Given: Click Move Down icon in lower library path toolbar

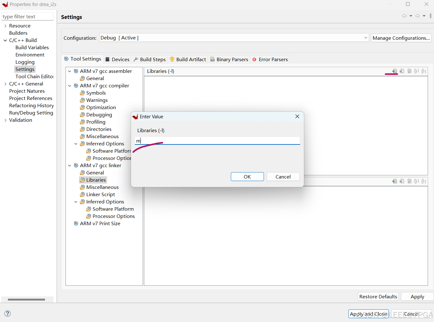Looking at the screenshot, I should tap(424, 181).
